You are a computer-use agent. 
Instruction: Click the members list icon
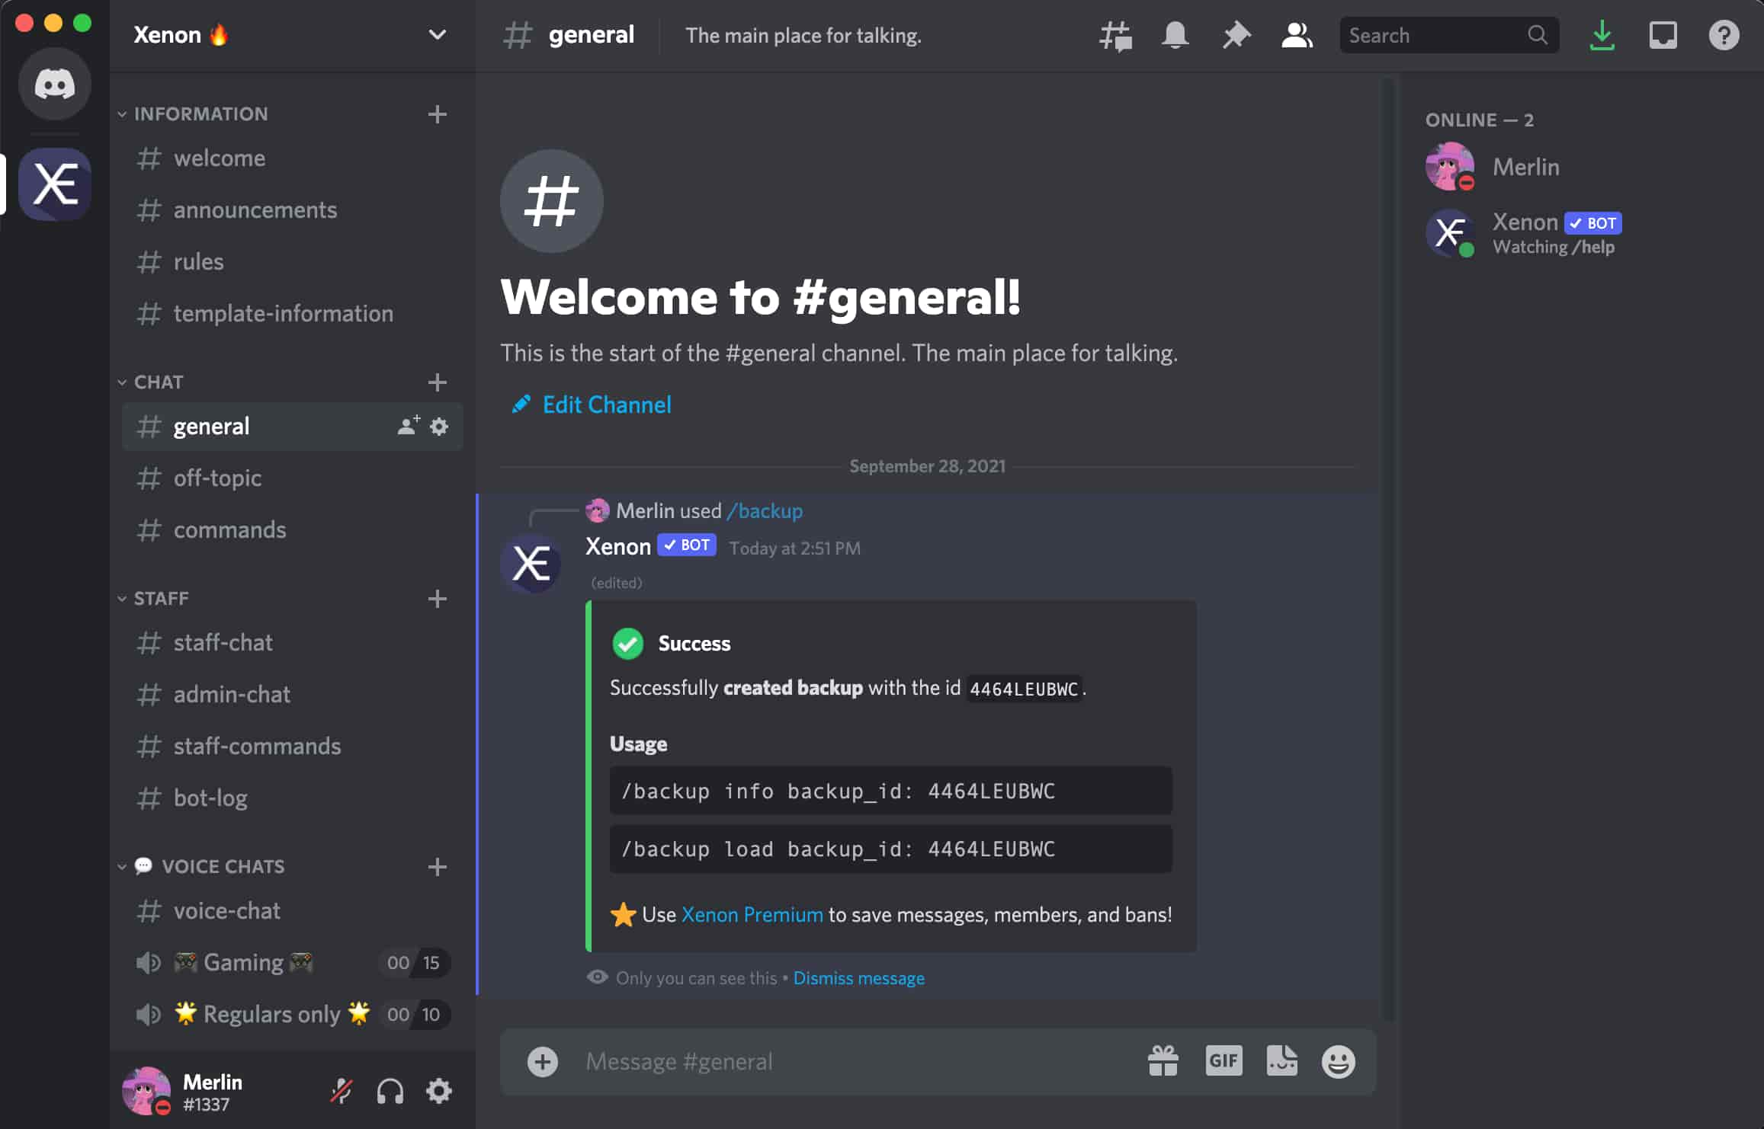coord(1294,35)
